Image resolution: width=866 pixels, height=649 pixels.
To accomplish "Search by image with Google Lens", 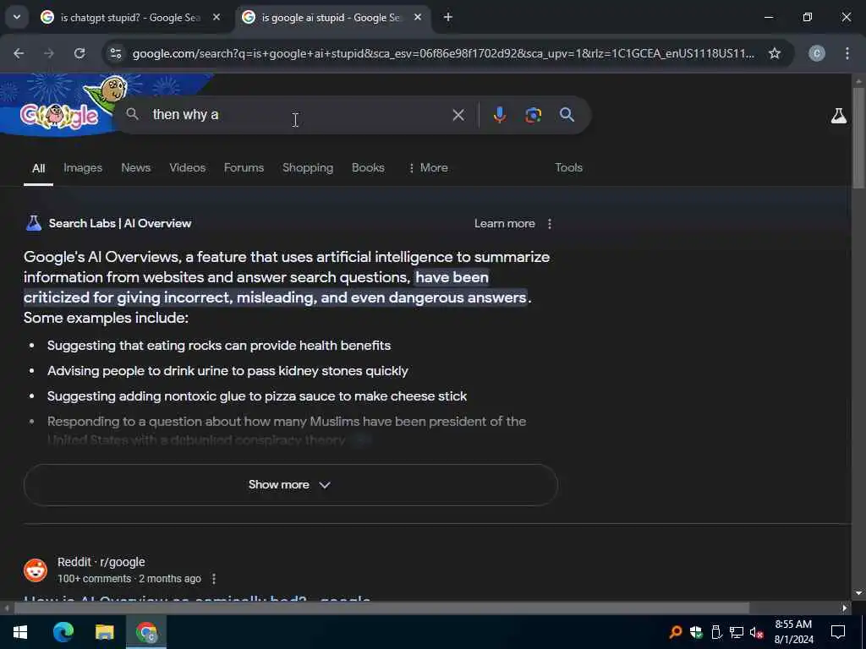I will [x=533, y=115].
